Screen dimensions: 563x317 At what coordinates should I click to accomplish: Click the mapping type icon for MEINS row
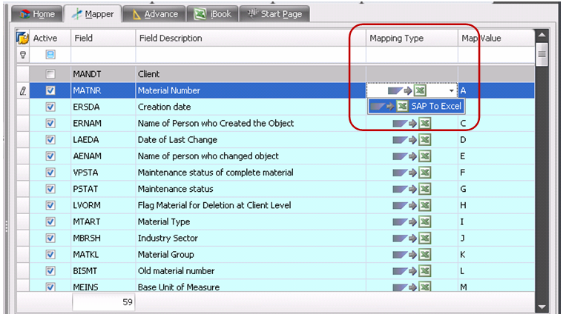click(412, 287)
